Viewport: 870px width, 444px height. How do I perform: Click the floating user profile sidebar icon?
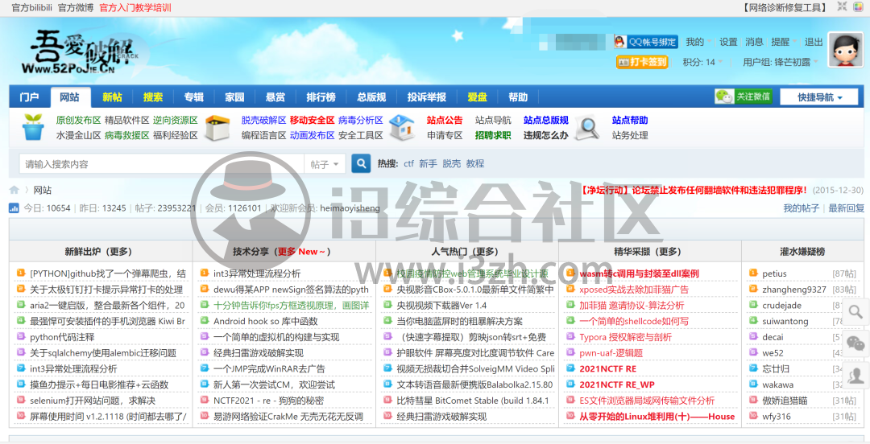[x=855, y=376]
